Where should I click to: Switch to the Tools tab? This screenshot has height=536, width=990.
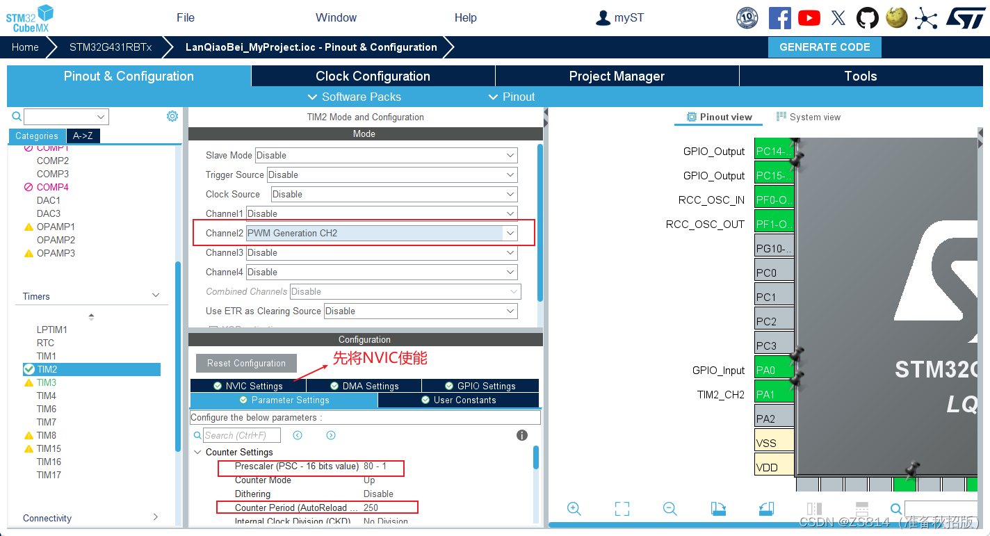pyautogui.click(x=861, y=76)
